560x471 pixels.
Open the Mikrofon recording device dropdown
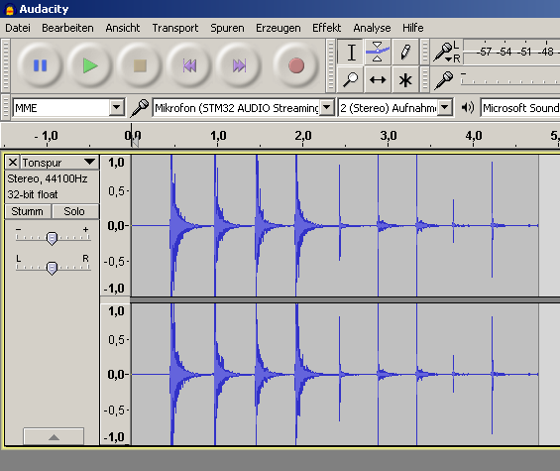(244, 107)
